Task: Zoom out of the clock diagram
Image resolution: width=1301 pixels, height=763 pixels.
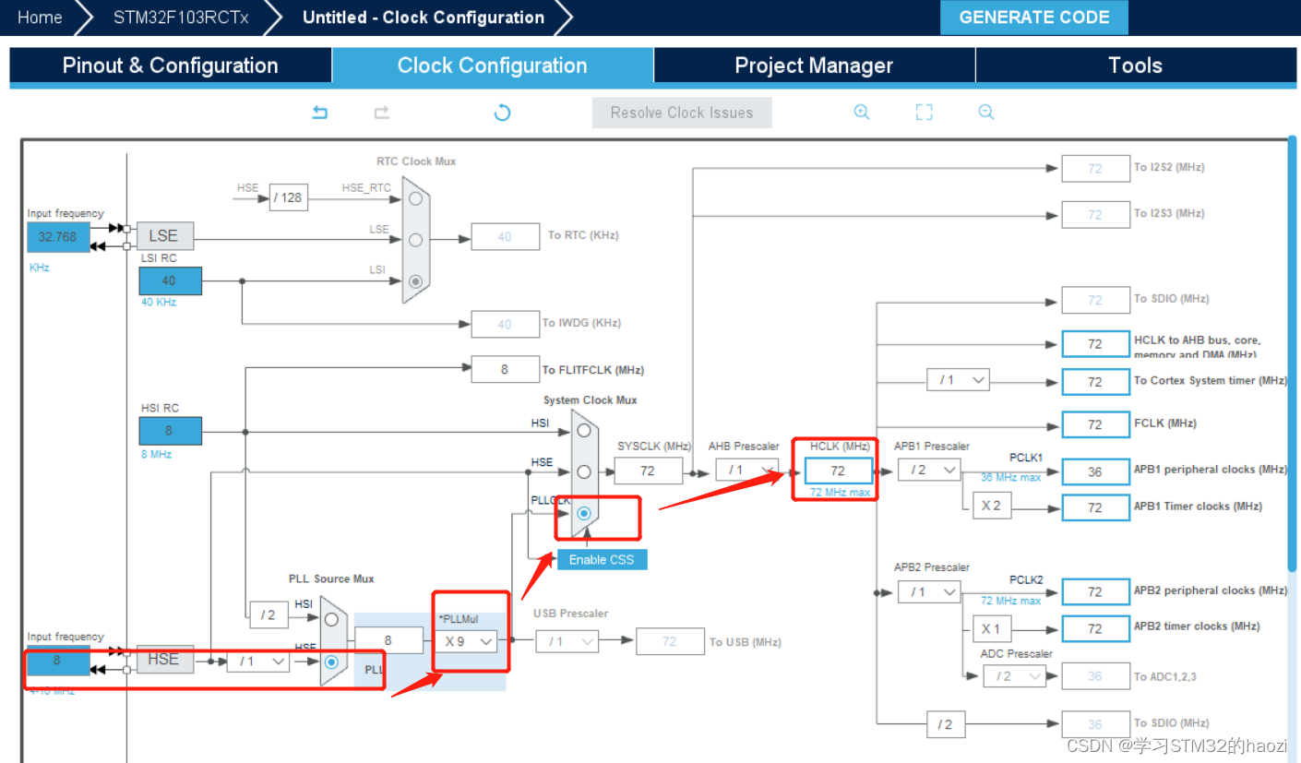Action: tap(985, 113)
